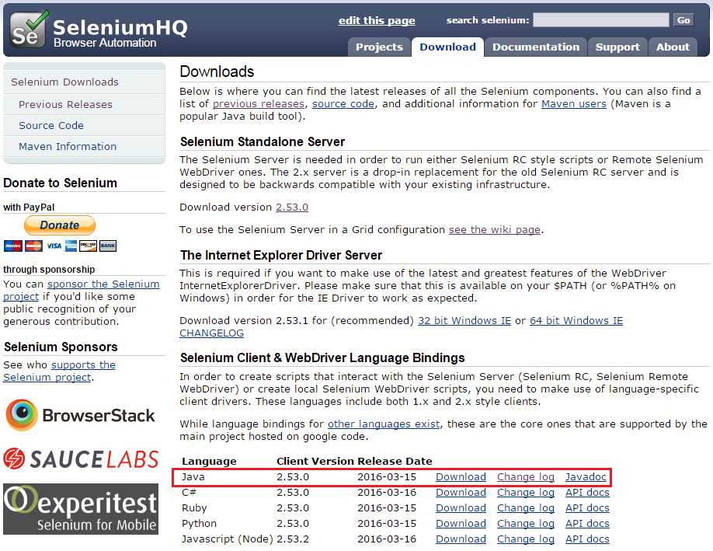Open the C# API docs
The image size is (713, 551).
587,492
